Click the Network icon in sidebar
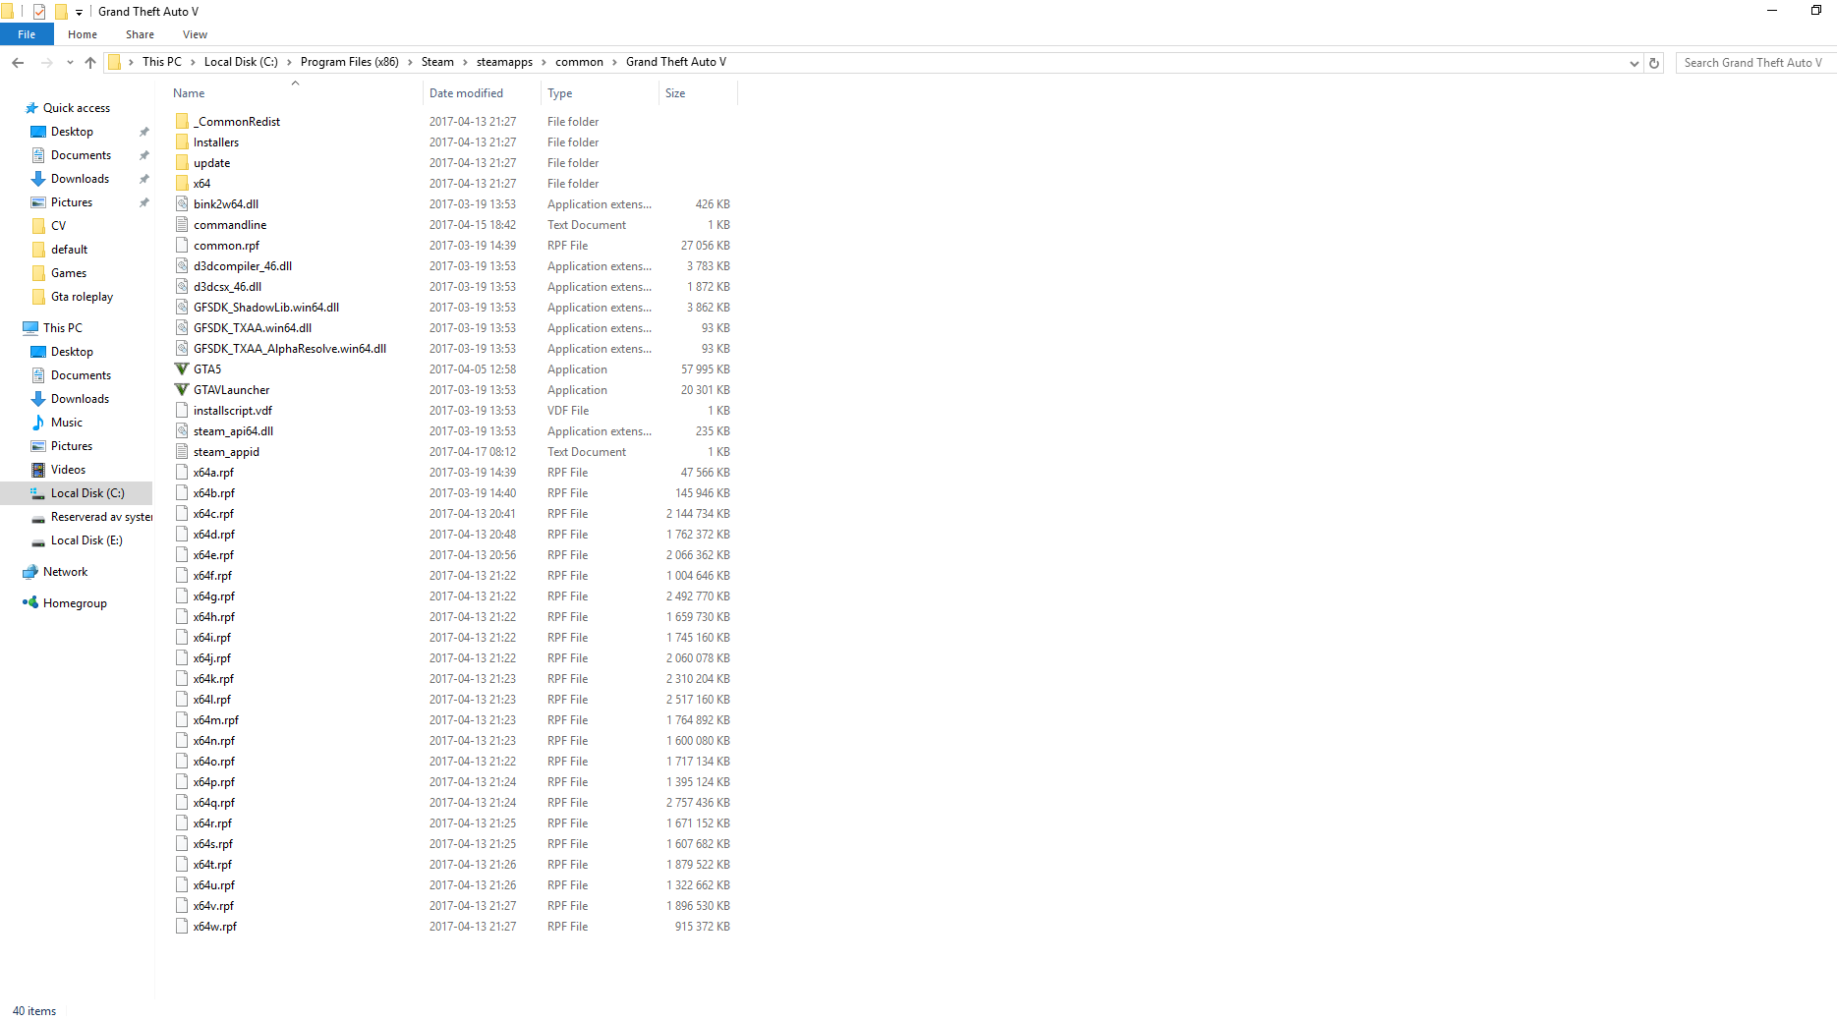 pos(30,572)
